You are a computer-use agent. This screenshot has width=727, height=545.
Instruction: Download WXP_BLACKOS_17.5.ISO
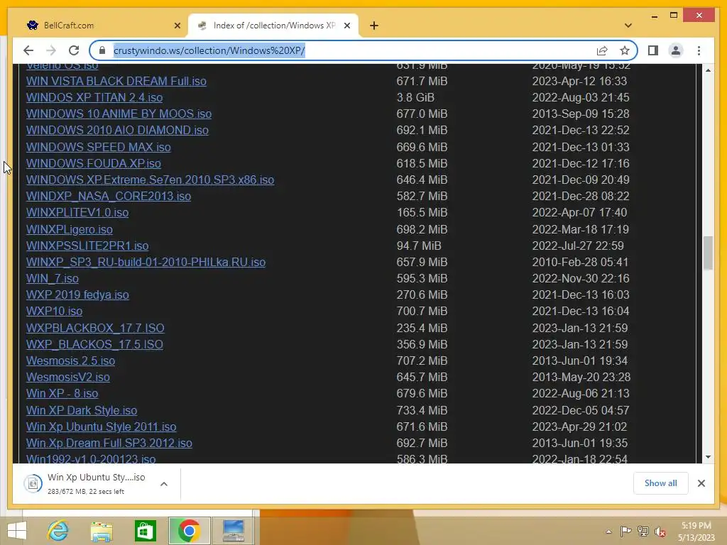click(94, 344)
